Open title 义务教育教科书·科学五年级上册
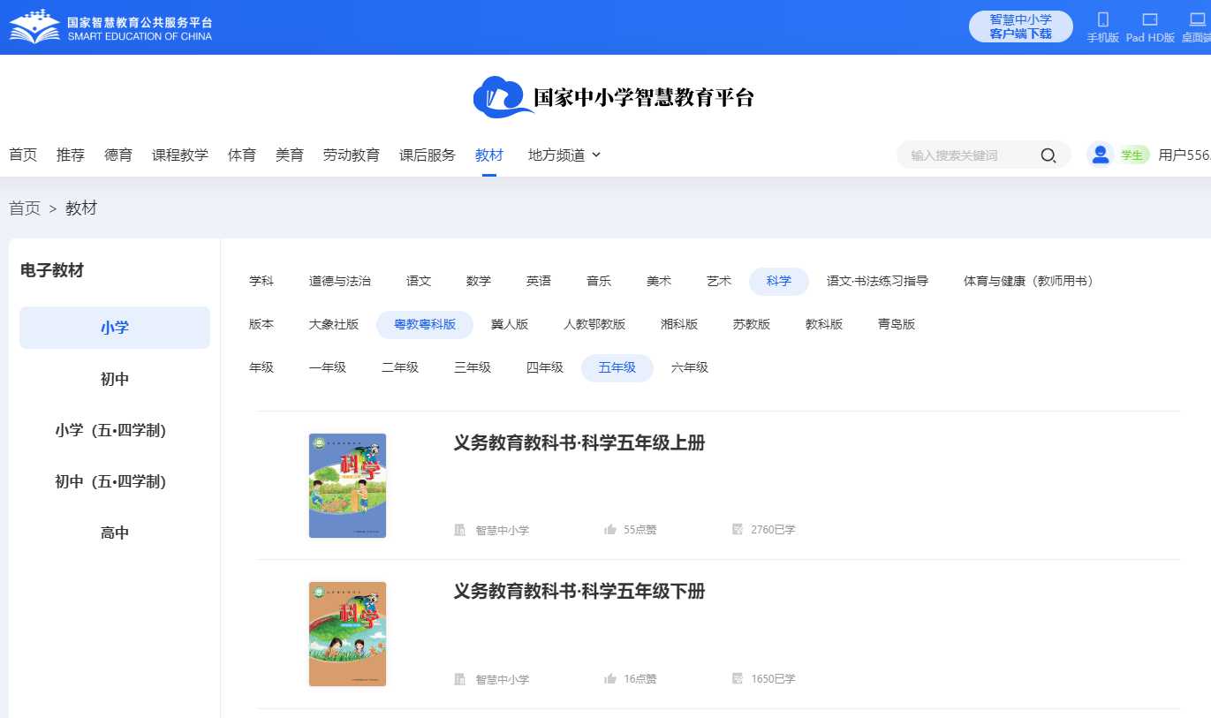This screenshot has height=718, width=1211. click(x=579, y=443)
